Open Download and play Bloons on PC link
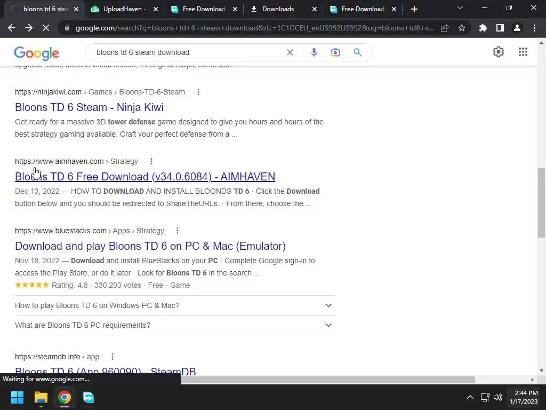Viewport: 546px width, 410px height. [x=150, y=246]
